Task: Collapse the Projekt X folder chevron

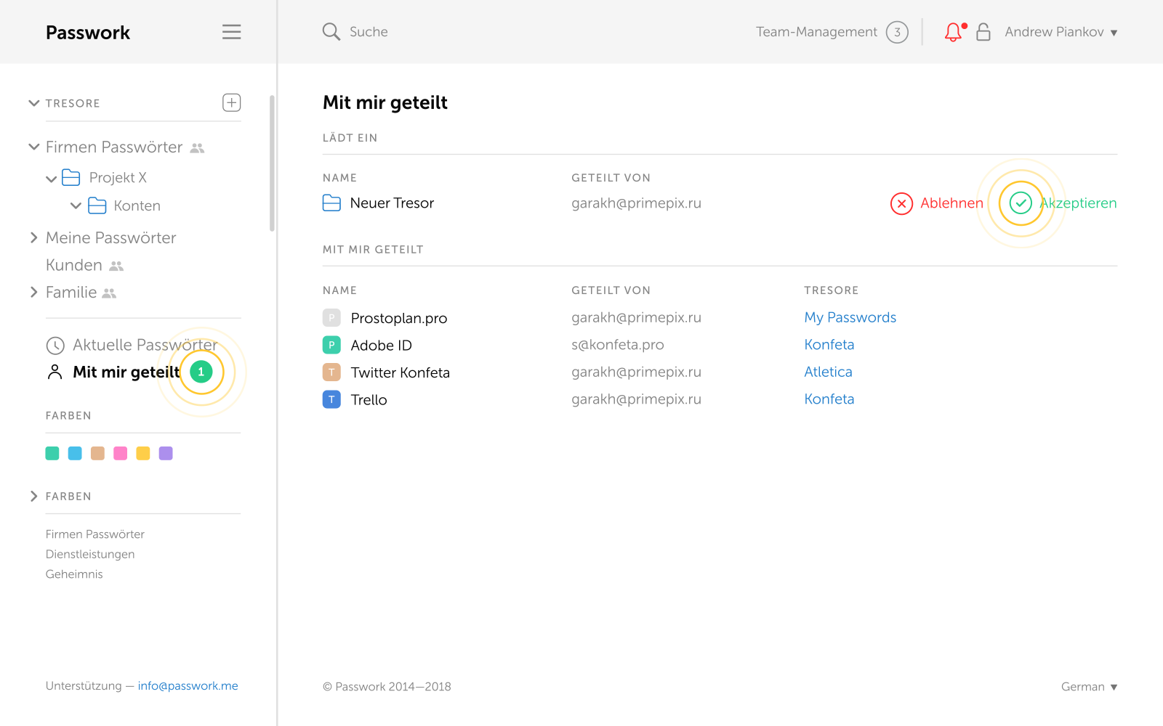Action: click(x=51, y=179)
